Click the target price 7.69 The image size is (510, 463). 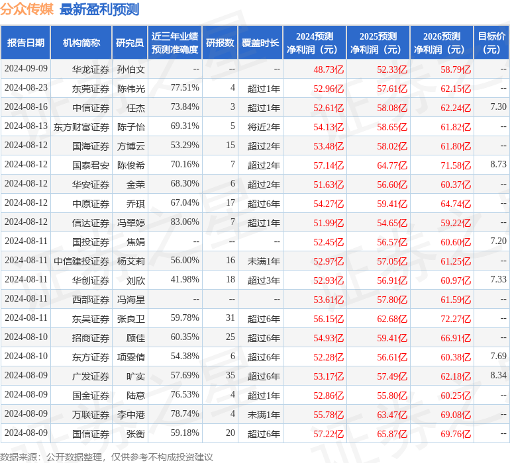[498, 356]
